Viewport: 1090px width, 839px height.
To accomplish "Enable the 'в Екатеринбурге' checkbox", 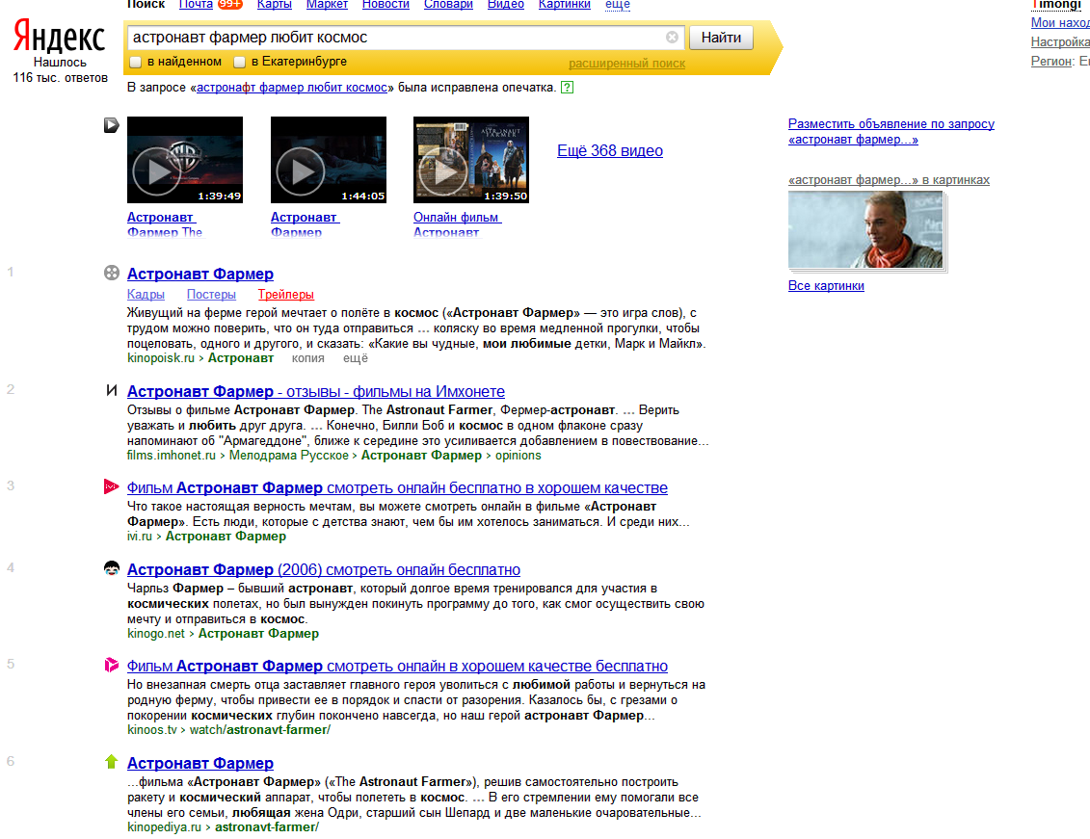I will click(240, 62).
